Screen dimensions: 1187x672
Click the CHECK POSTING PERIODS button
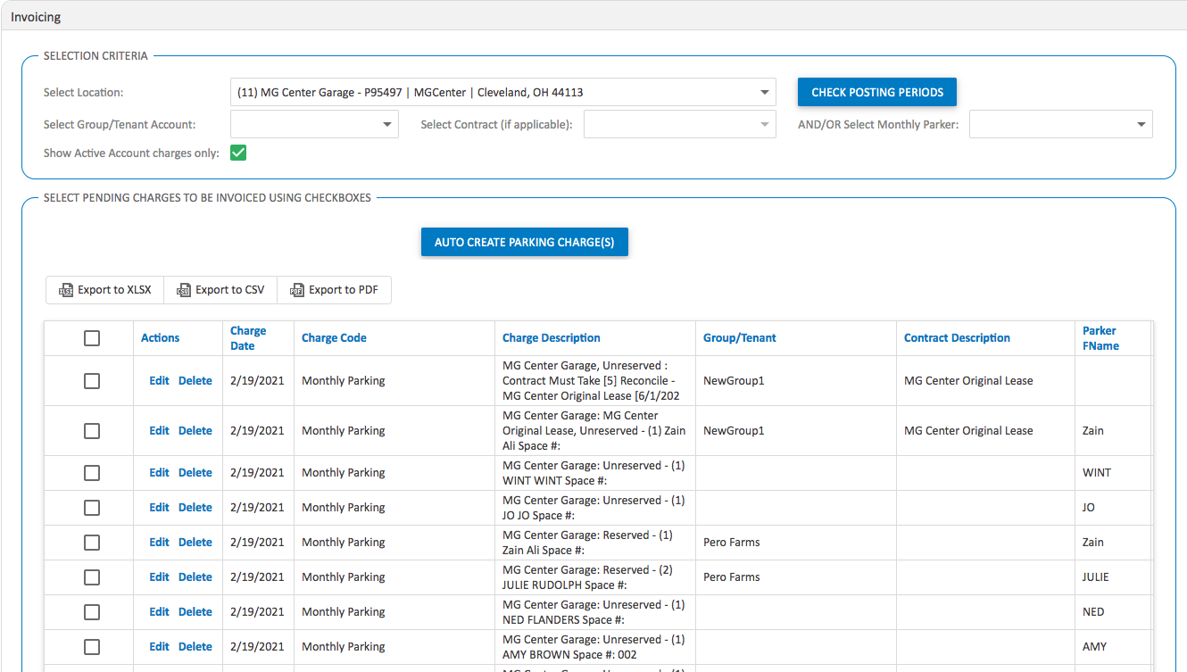click(876, 92)
